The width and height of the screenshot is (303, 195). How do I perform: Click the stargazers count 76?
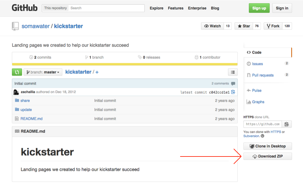click(257, 26)
